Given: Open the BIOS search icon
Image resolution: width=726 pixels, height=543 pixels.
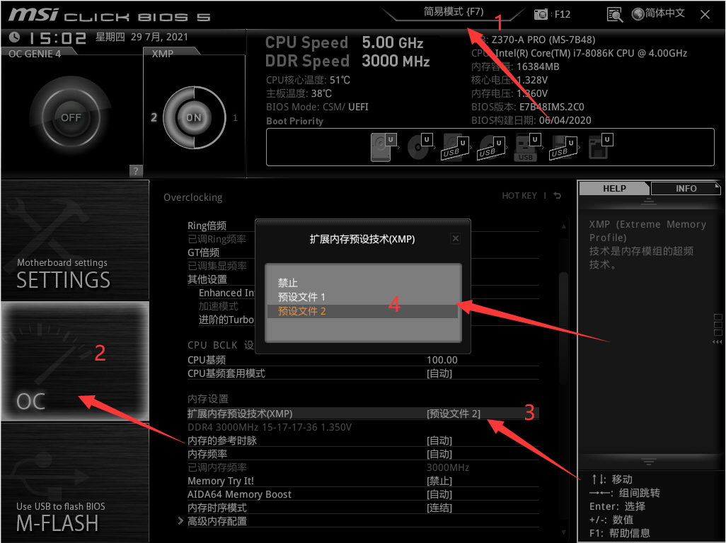Looking at the screenshot, I should point(614,14).
